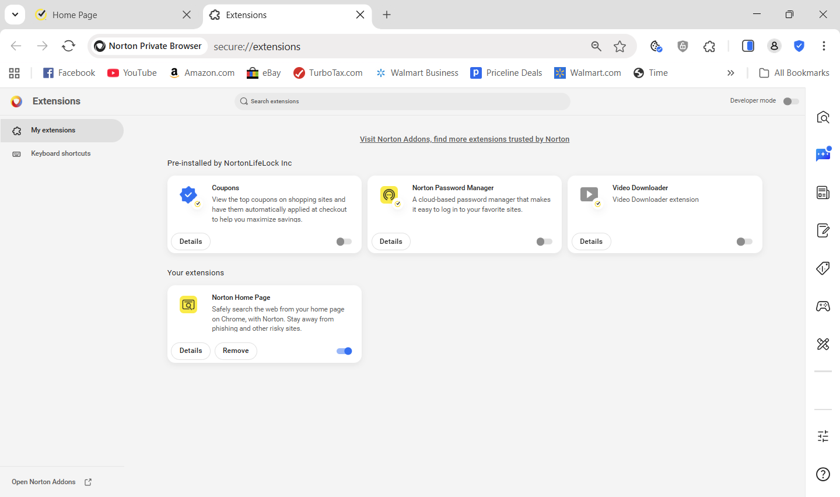840x497 pixels.
Task: Click Open Norton Addons link
Action: point(52,482)
